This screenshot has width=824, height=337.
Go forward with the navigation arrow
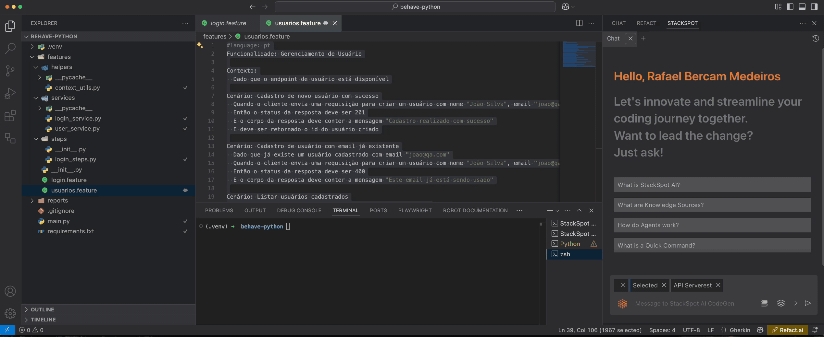265,7
